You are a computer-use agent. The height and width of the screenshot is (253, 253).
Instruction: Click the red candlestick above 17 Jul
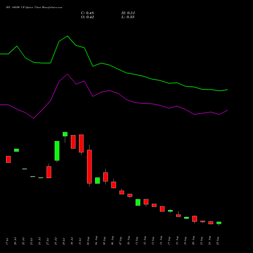(9, 159)
